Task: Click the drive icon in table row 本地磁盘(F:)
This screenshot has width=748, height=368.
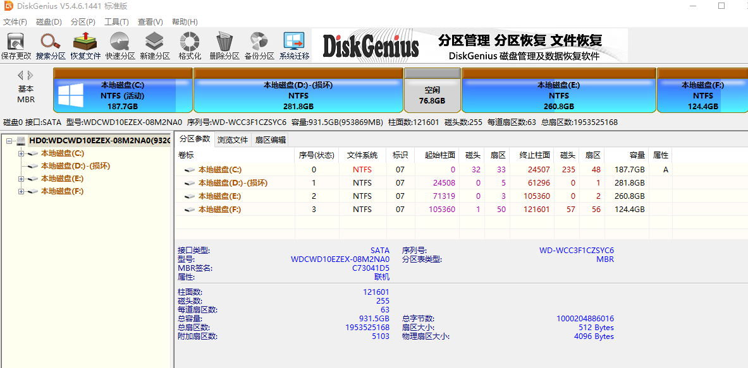Action: pyautogui.click(x=190, y=210)
